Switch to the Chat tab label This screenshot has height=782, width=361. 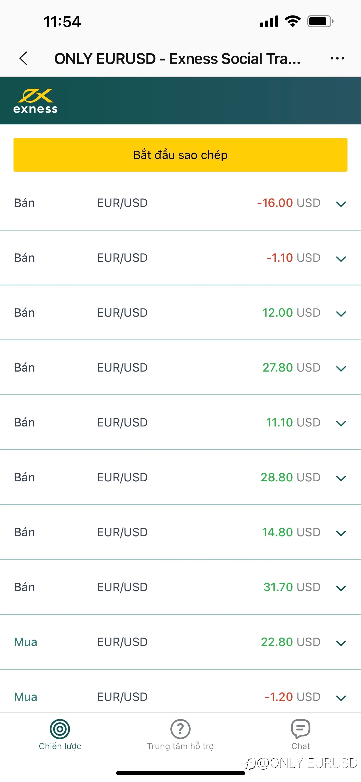tap(300, 746)
